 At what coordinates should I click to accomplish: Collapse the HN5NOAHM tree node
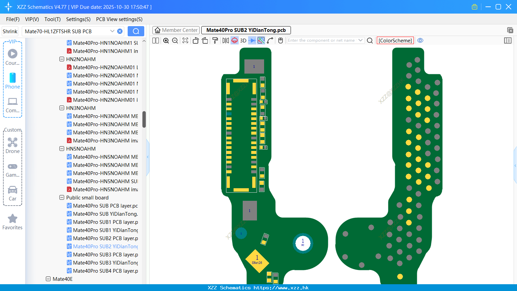62,149
